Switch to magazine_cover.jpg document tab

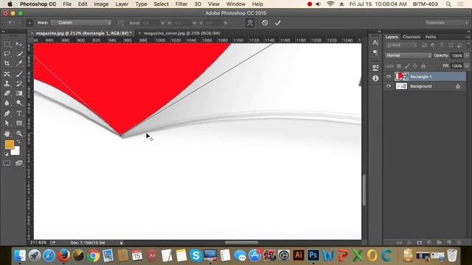click(x=181, y=33)
